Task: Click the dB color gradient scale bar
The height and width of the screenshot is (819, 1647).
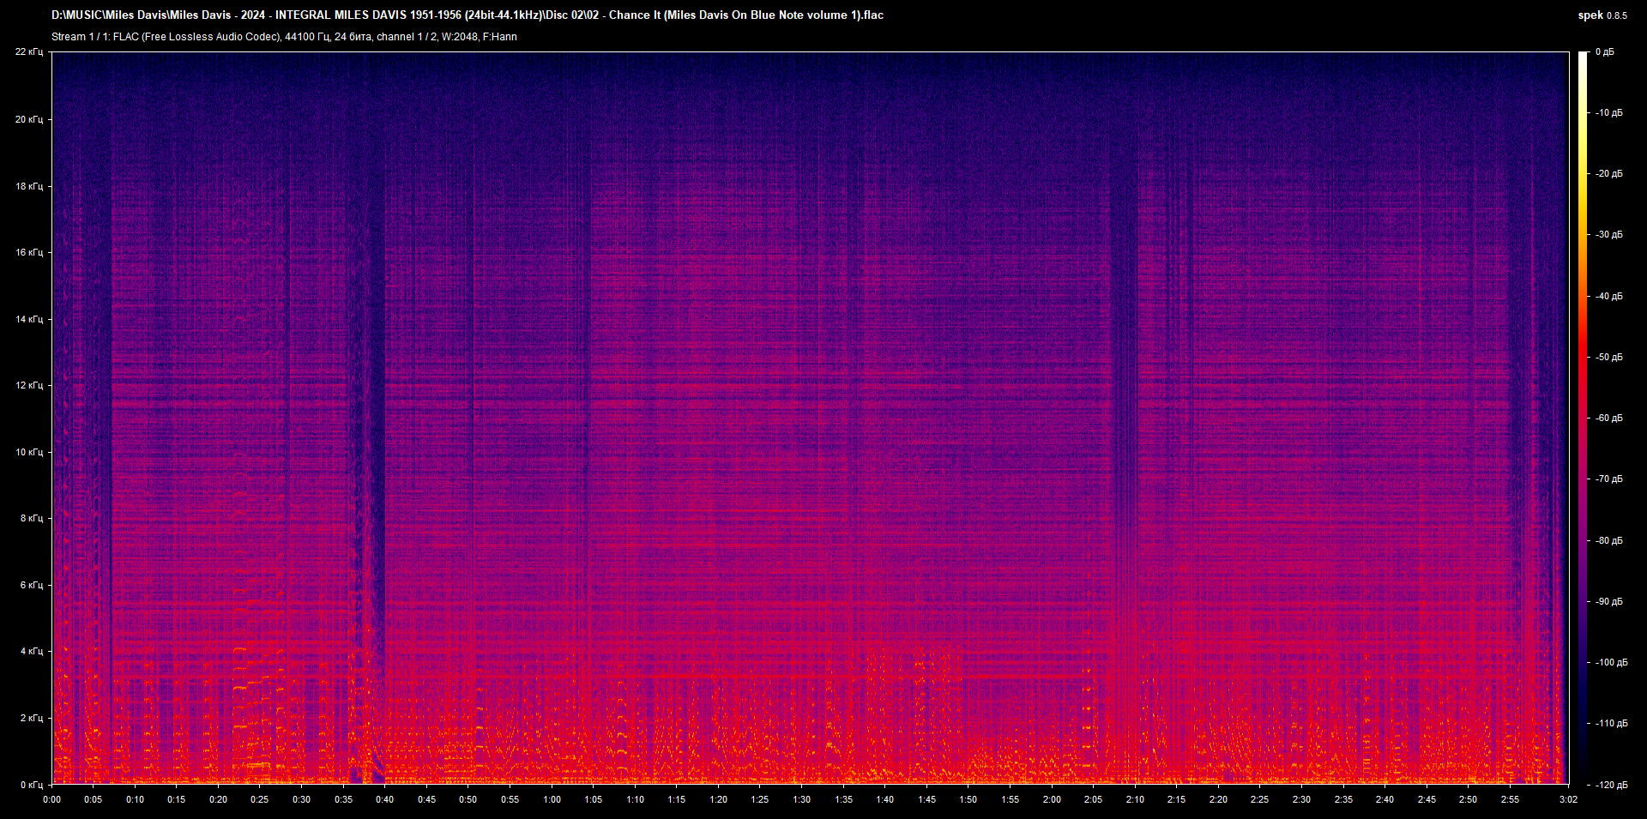Action: click(1584, 418)
